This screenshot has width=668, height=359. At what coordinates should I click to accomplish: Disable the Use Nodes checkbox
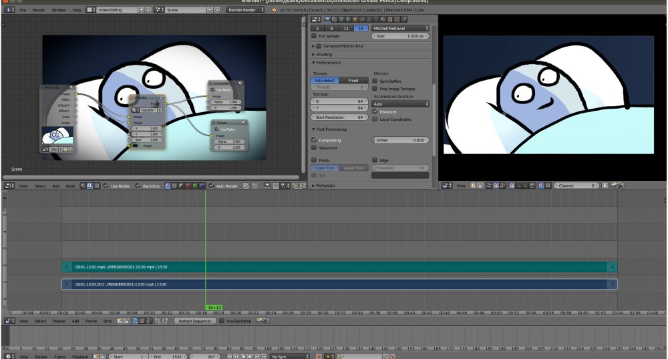pos(106,186)
